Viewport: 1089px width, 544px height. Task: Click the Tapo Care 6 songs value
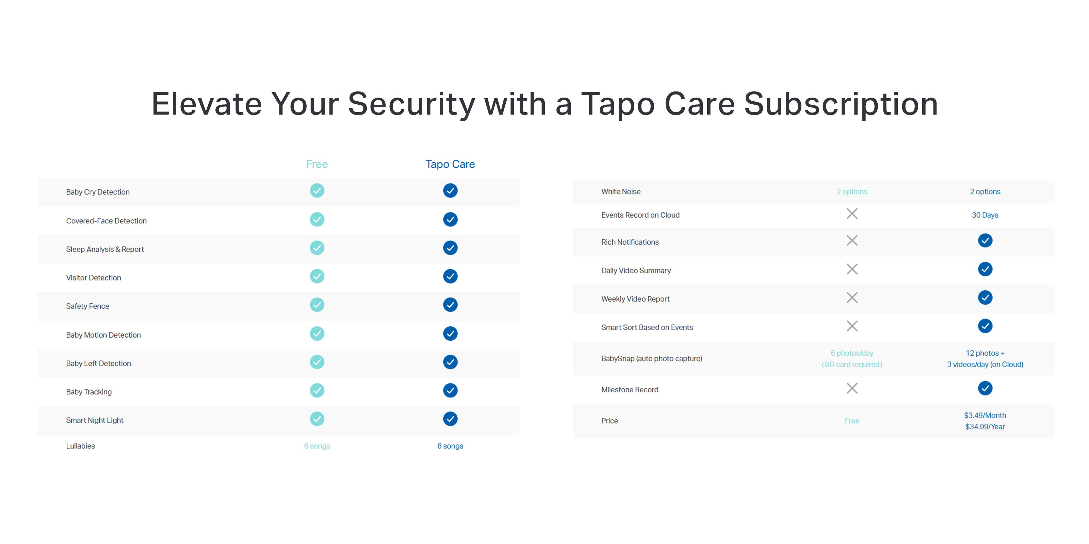[450, 446]
